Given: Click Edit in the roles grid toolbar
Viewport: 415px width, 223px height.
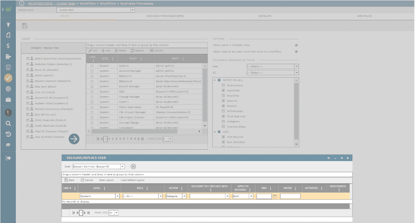Looking at the screenshot, I should coord(93,51).
